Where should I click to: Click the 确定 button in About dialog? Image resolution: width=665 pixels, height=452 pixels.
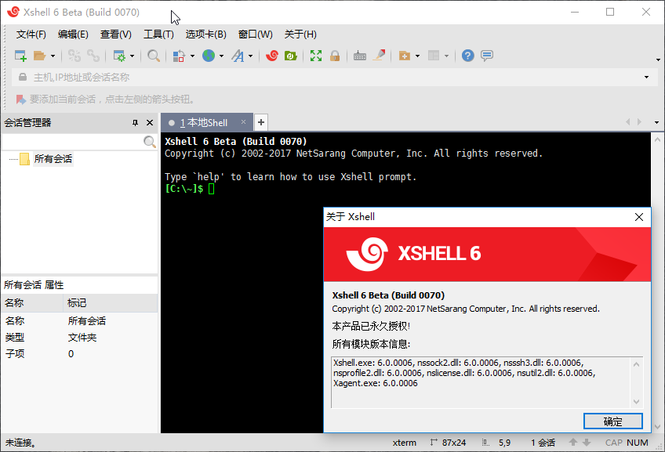click(612, 421)
